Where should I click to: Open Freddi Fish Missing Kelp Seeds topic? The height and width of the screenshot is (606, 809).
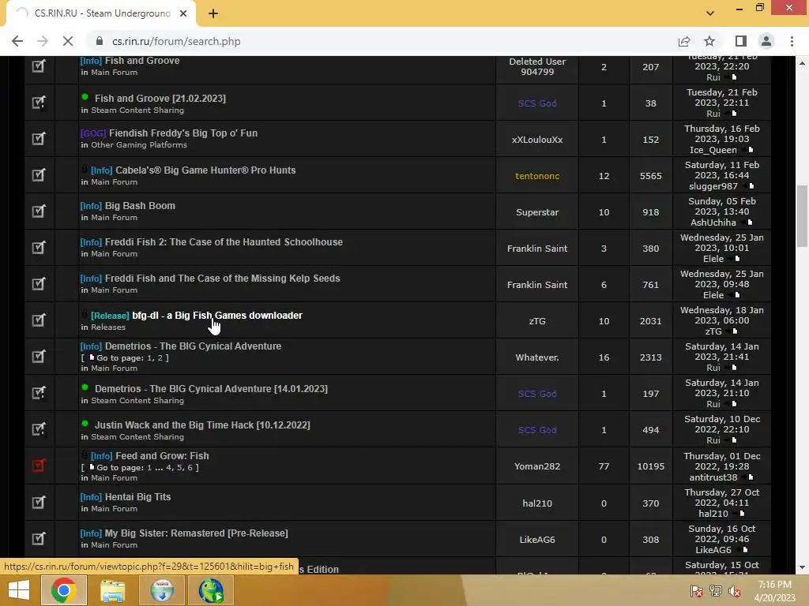[222, 279]
